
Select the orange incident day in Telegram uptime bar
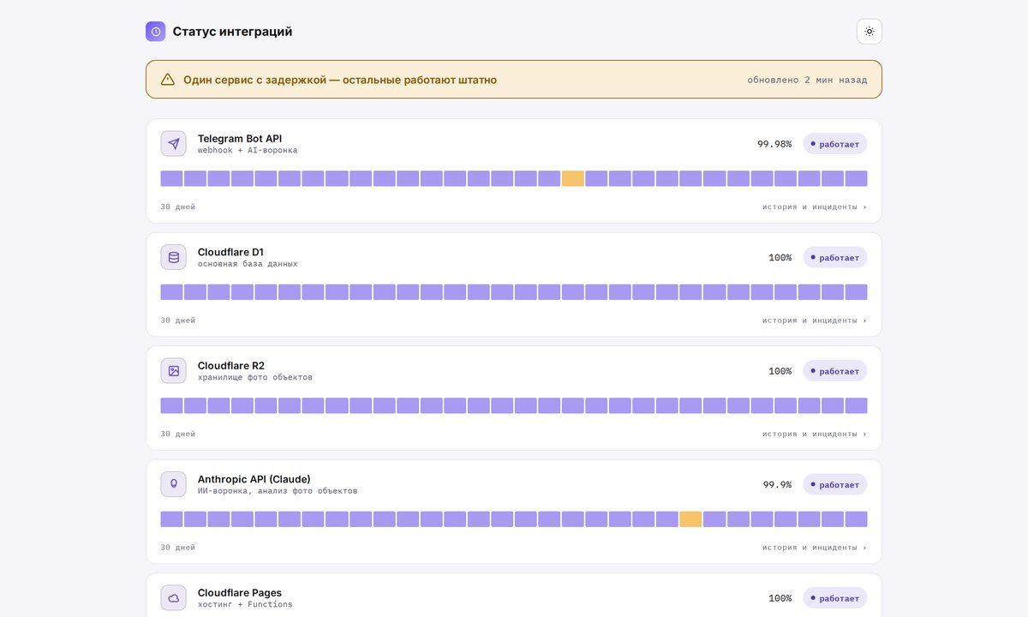573,178
